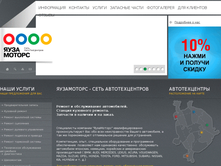This screenshot has height=166, width=221.
Task: Click the empty main slideshow area
Action: pos(102,45)
